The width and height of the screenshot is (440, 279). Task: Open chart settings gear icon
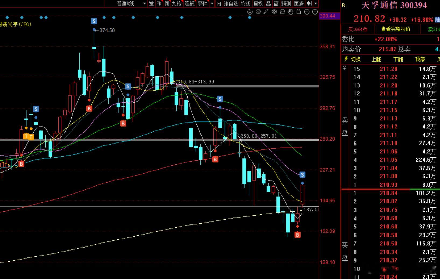pyautogui.click(x=258, y=12)
